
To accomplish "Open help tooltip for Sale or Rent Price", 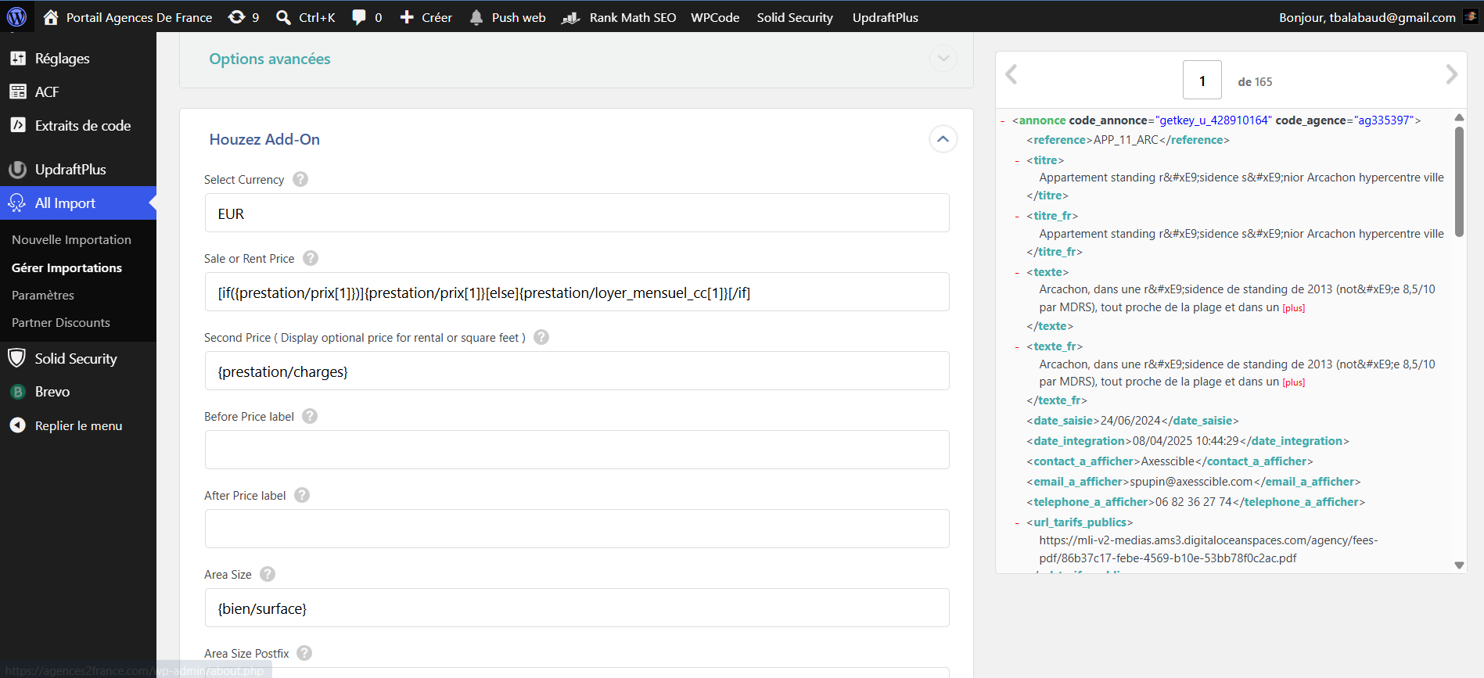I will 311,258.
